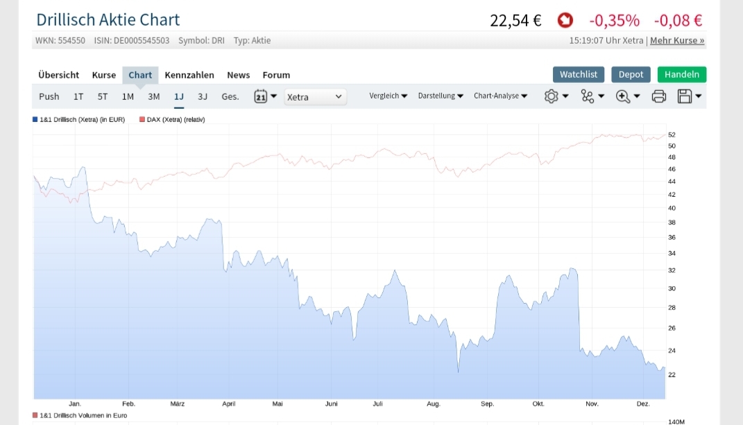Screen dimensions: 743x425
Task: Expand the Vergleich dropdown
Action: (388, 96)
